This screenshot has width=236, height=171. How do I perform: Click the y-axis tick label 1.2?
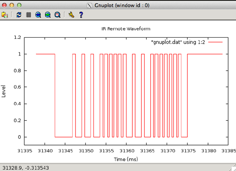click(x=17, y=37)
